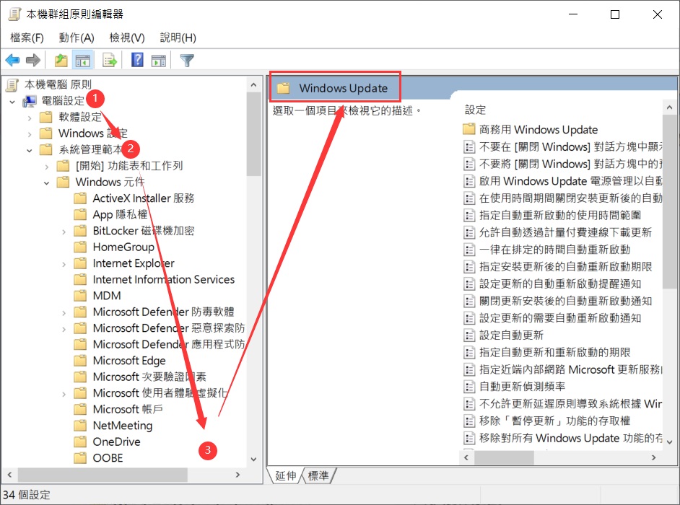Open the 檢視(V) menu

tap(127, 38)
